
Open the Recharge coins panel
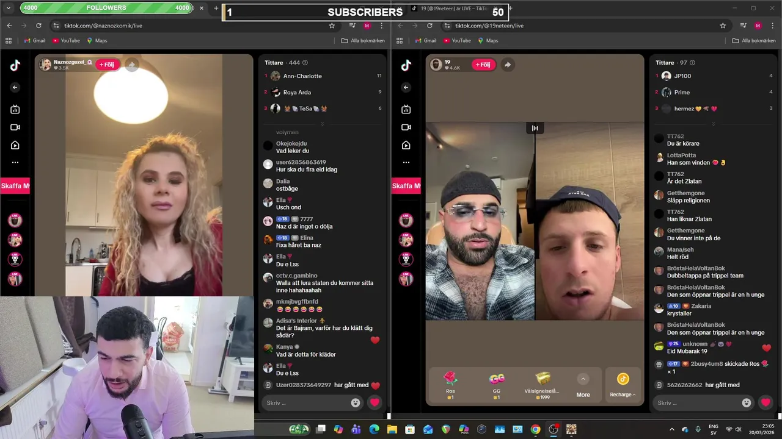(623, 385)
